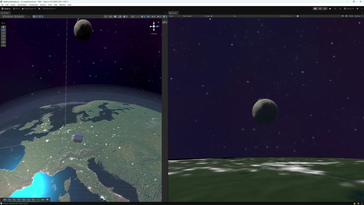
Task: Open the Assets menu
Action: [13, 5]
